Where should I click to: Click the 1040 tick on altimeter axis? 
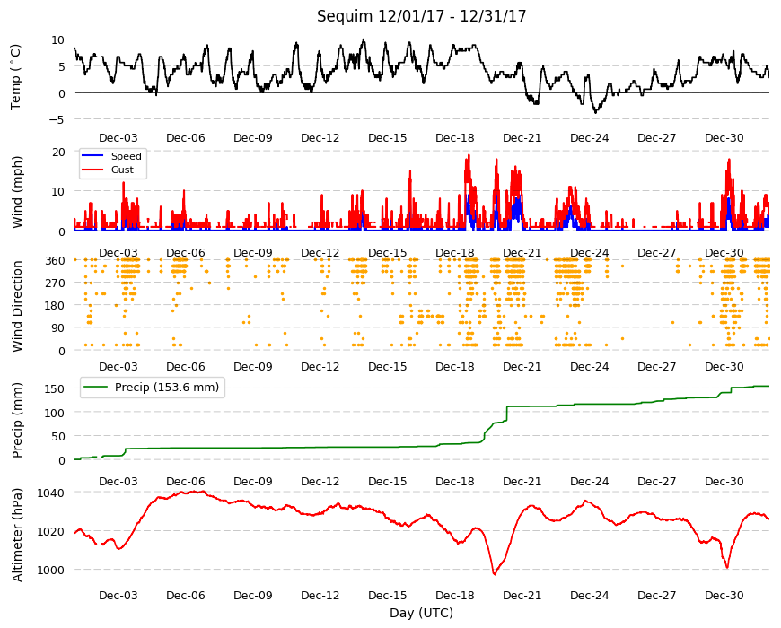51,493
